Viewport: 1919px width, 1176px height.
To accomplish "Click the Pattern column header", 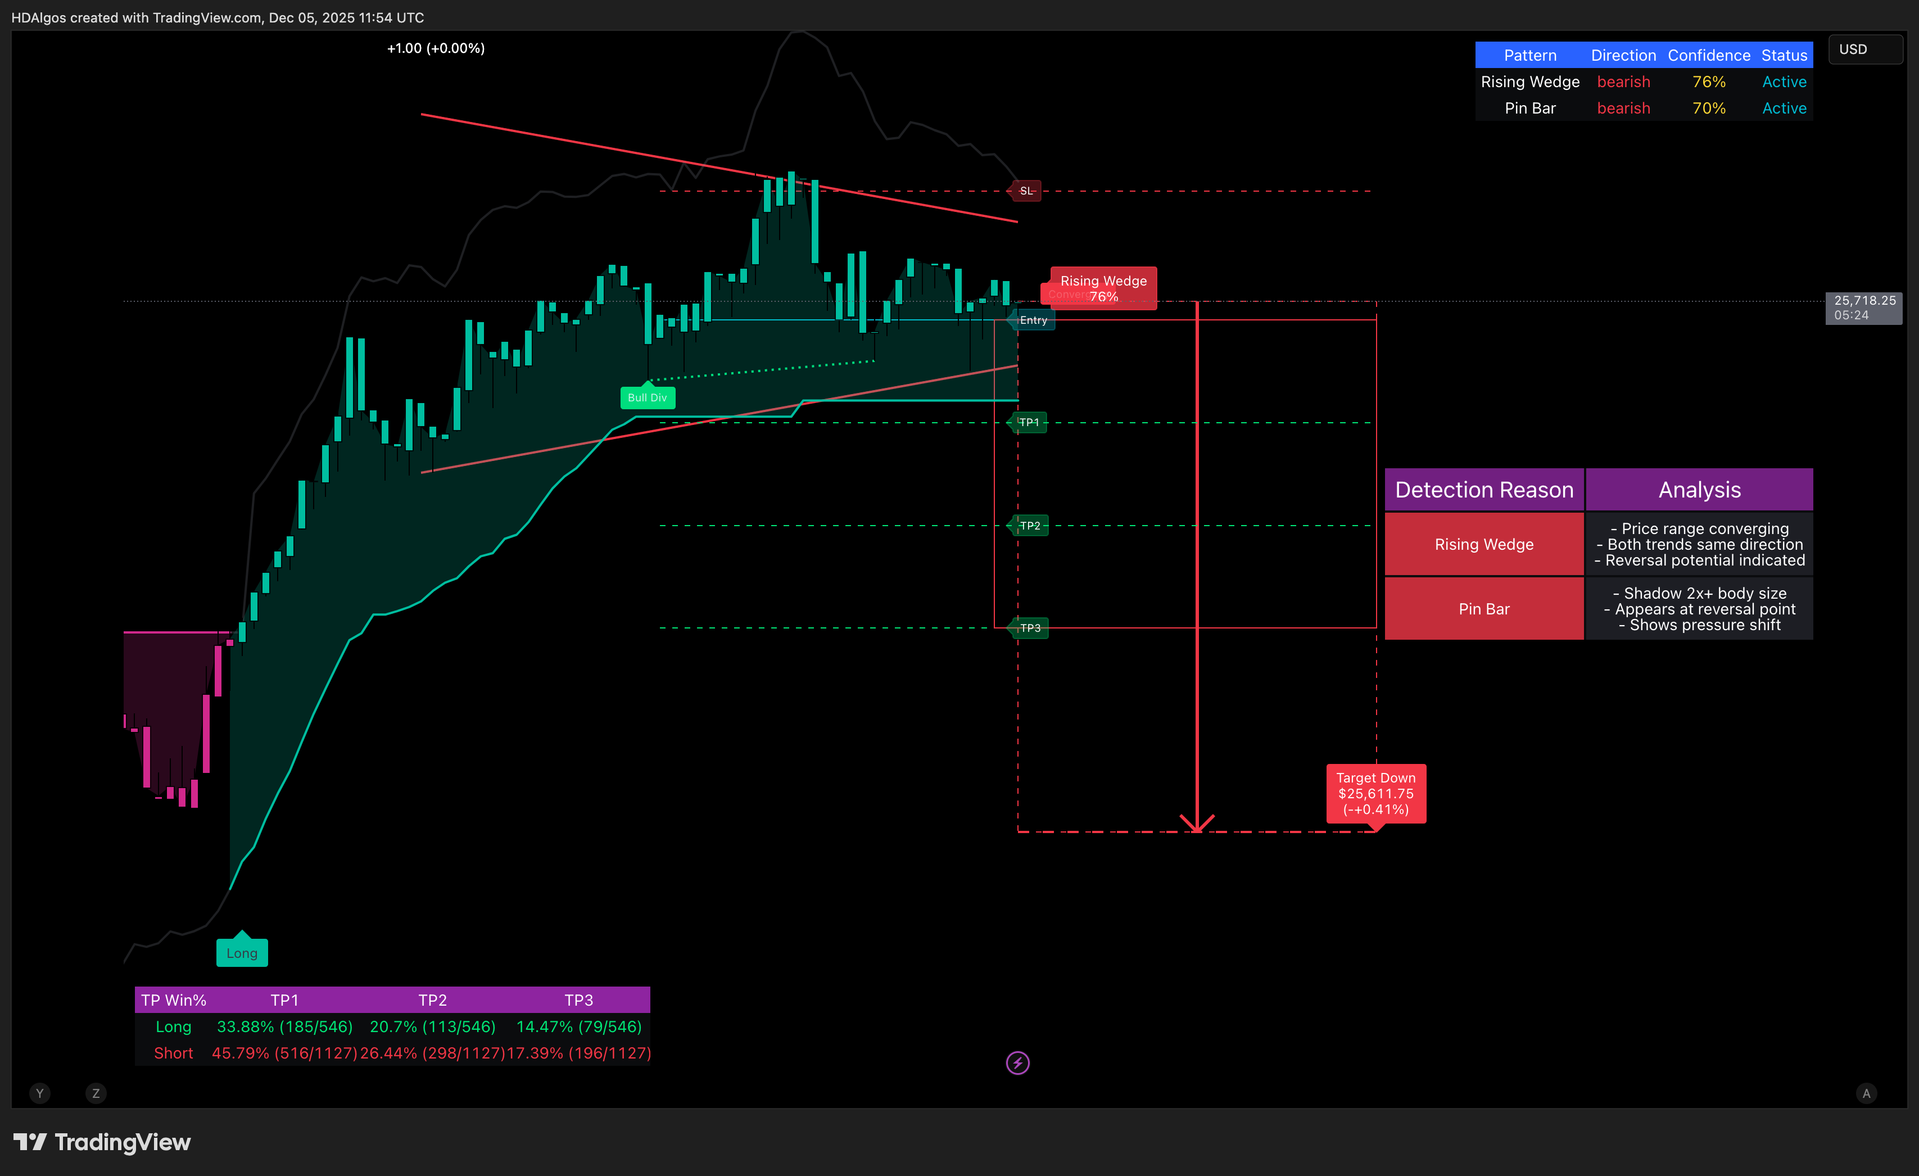I will tap(1529, 55).
